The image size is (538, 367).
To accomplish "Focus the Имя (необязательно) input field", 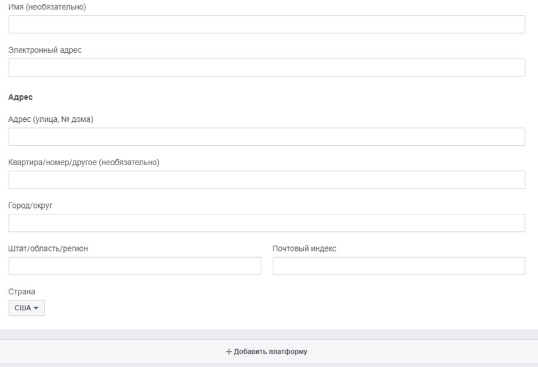I will click(x=267, y=25).
